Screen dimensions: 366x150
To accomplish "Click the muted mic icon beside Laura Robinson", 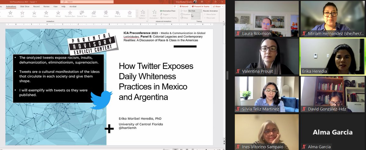I will [x=238, y=34].
